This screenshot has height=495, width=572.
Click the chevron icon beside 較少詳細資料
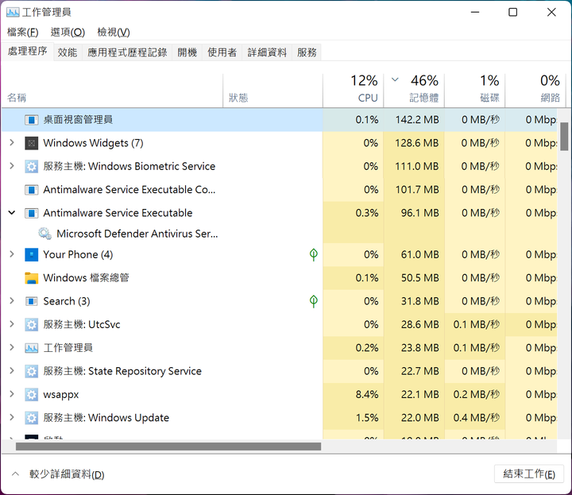tap(15, 474)
